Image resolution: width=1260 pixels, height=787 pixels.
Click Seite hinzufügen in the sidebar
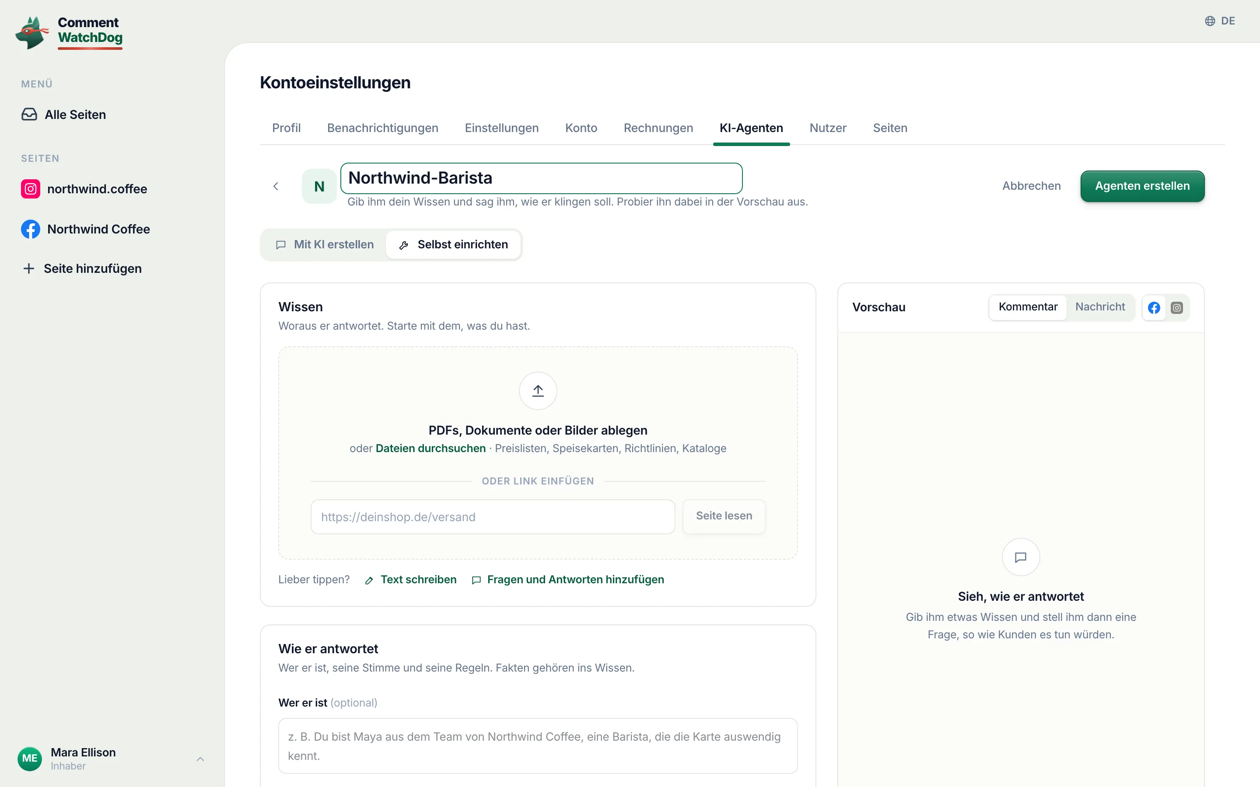pyautogui.click(x=82, y=268)
